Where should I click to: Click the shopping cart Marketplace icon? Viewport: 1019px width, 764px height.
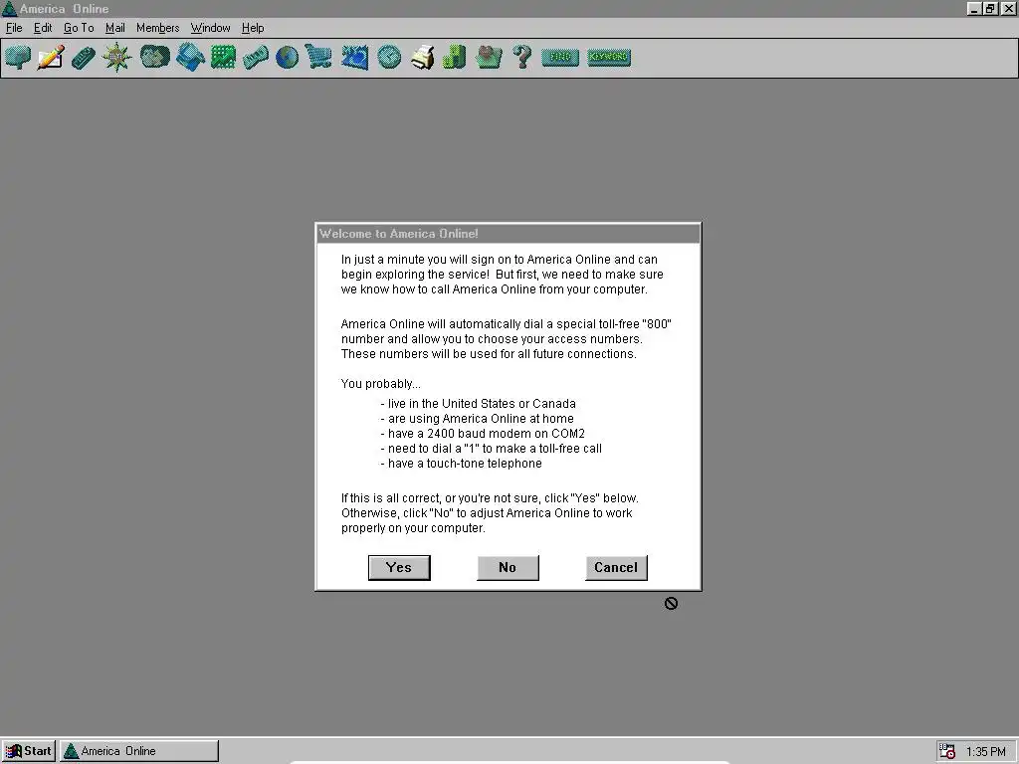tap(318, 57)
